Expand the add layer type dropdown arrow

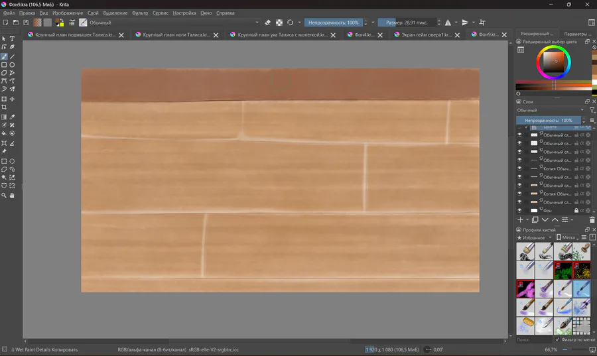pyautogui.click(x=527, y=220)
